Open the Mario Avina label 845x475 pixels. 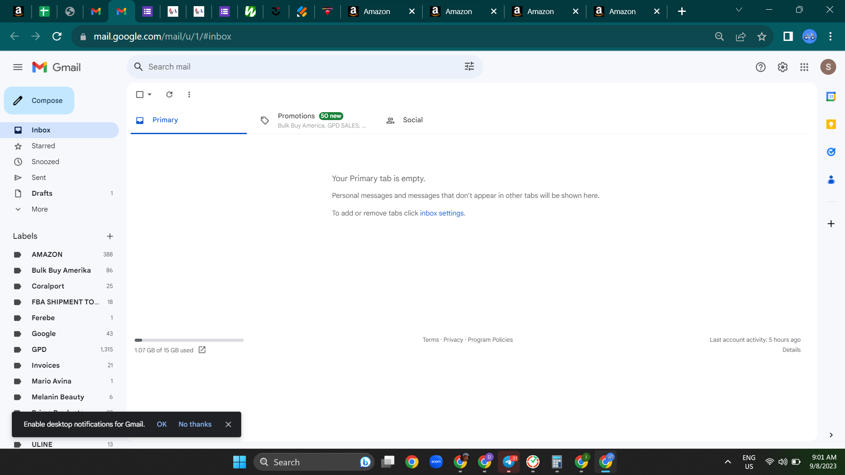[x=59, y=381]
